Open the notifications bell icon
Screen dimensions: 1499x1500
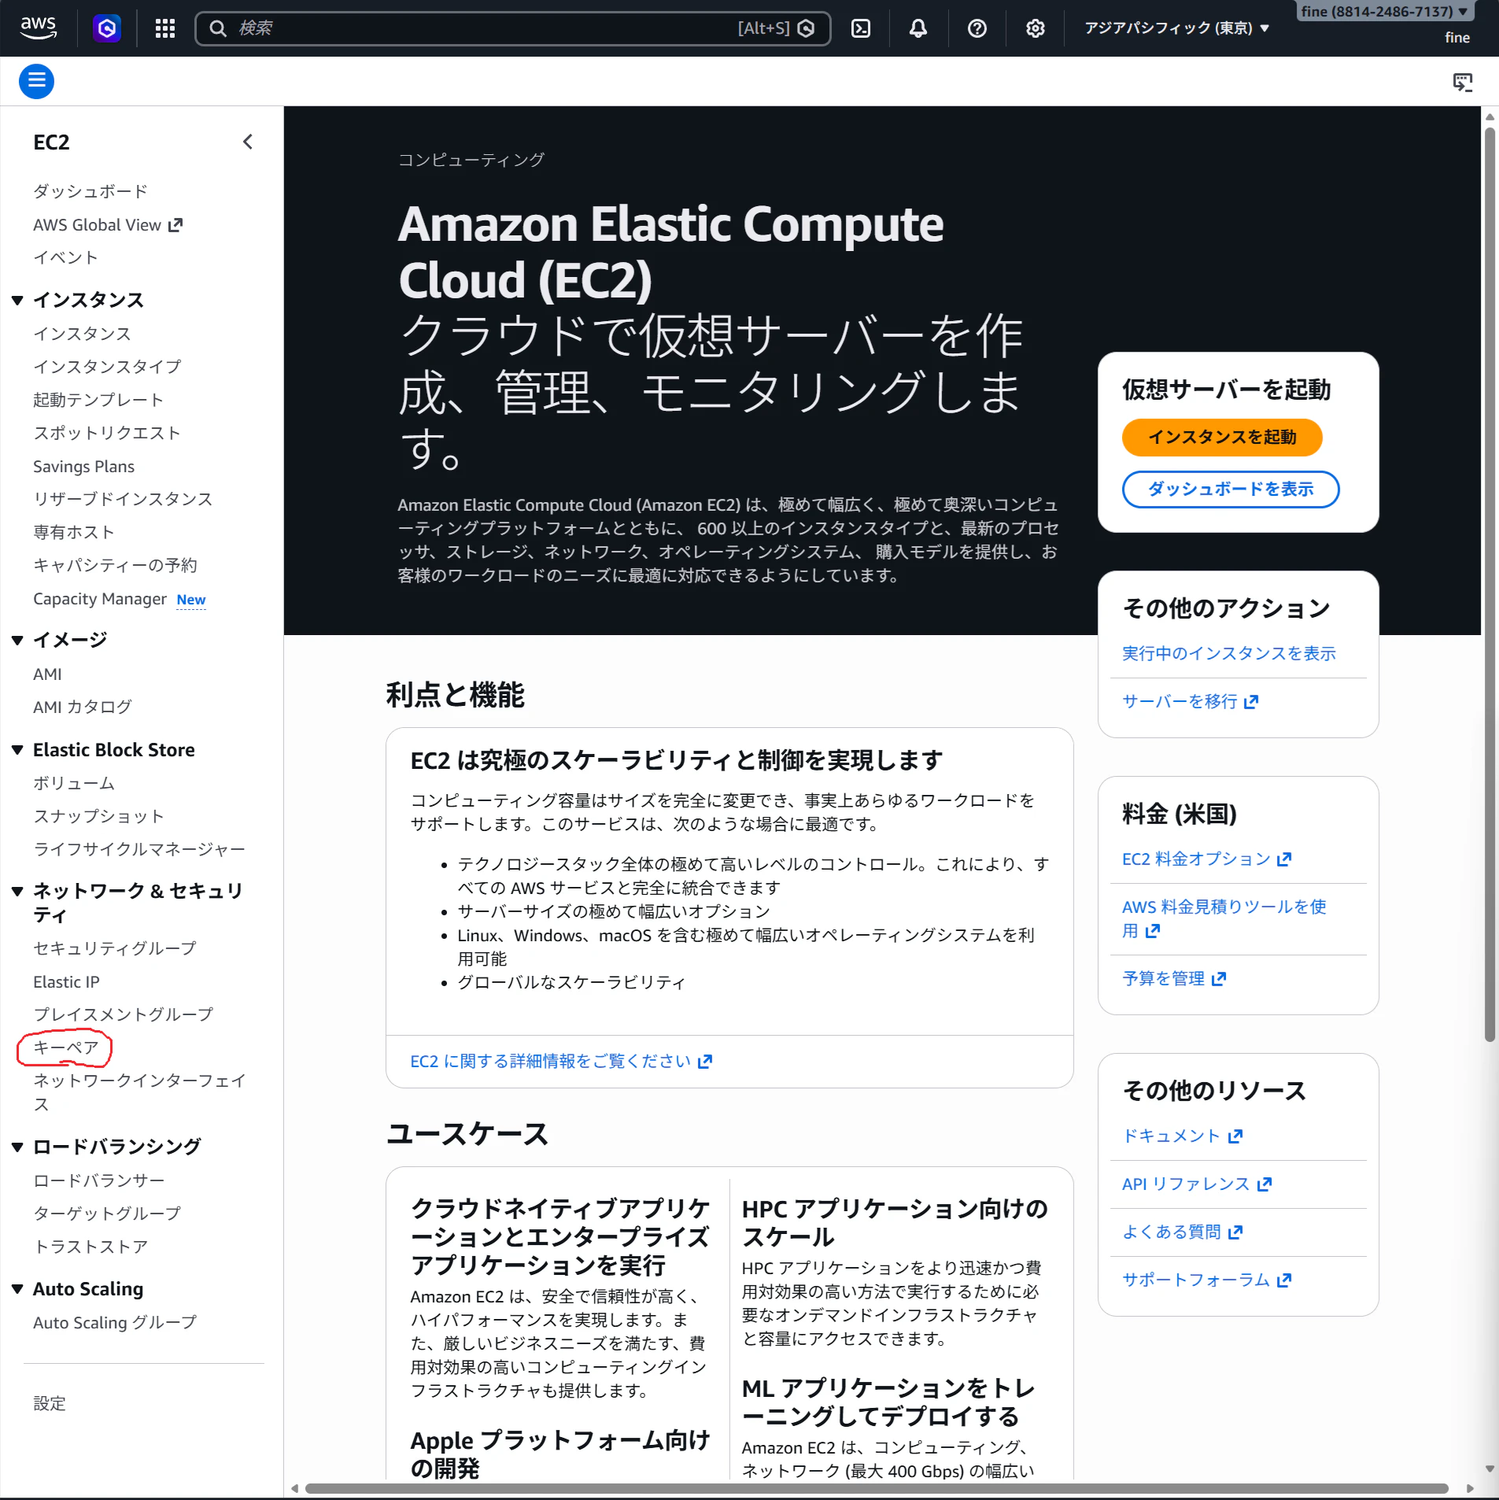[918, 28]
